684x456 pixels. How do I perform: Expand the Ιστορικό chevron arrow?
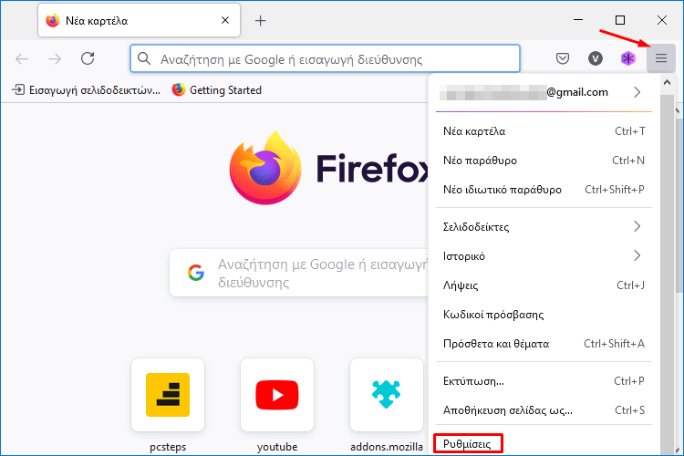637,255
